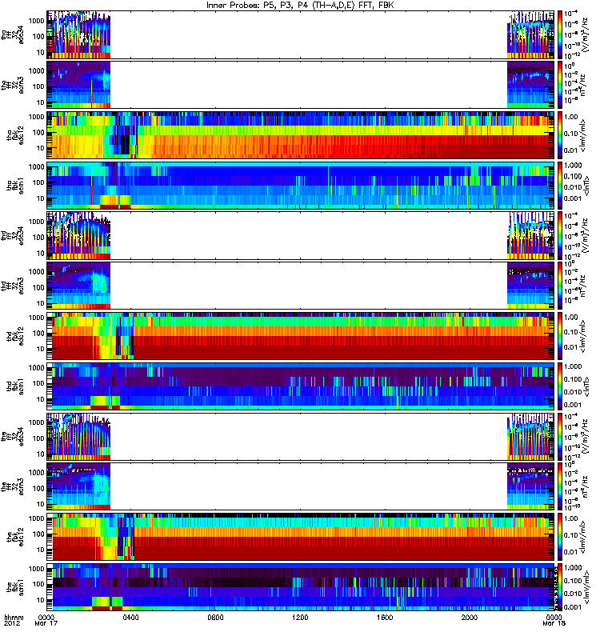600x640 pixels.
Task: Click the '<|mV/m|>' unit label of the fbk edc12
Action: click(x=583, y=537)
